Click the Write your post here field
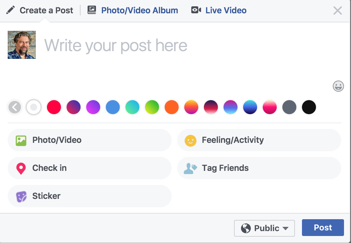The width and height of the screenshot is (351, 243). point(116,45)
